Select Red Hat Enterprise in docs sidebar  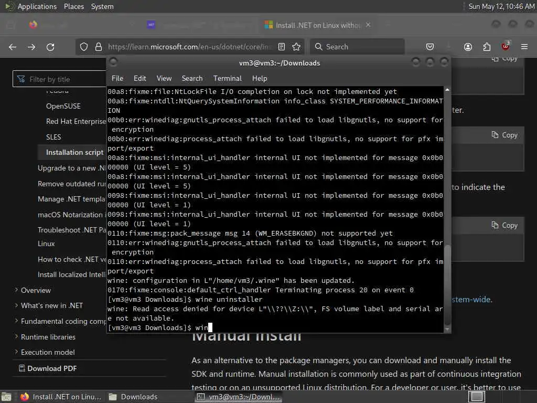pyautogui.click(x=76, y=121)
